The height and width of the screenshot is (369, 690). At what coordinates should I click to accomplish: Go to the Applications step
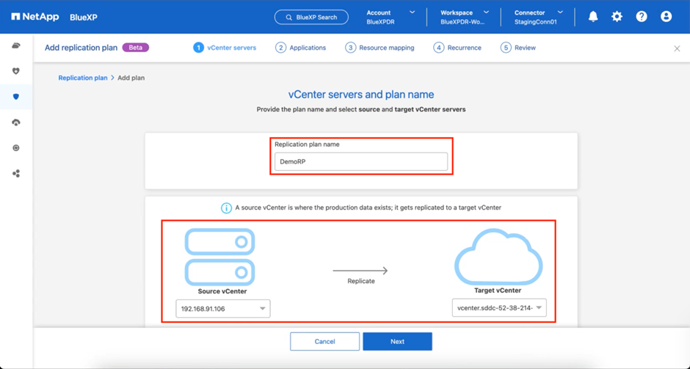(301, 48)
